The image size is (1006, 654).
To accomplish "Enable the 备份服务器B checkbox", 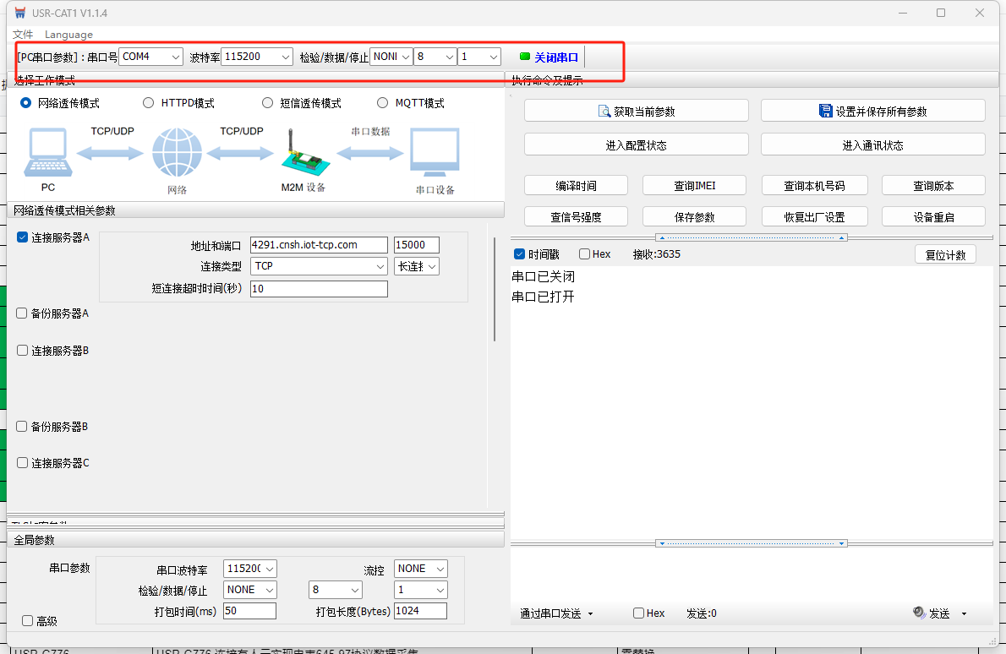I will point(22,426).
